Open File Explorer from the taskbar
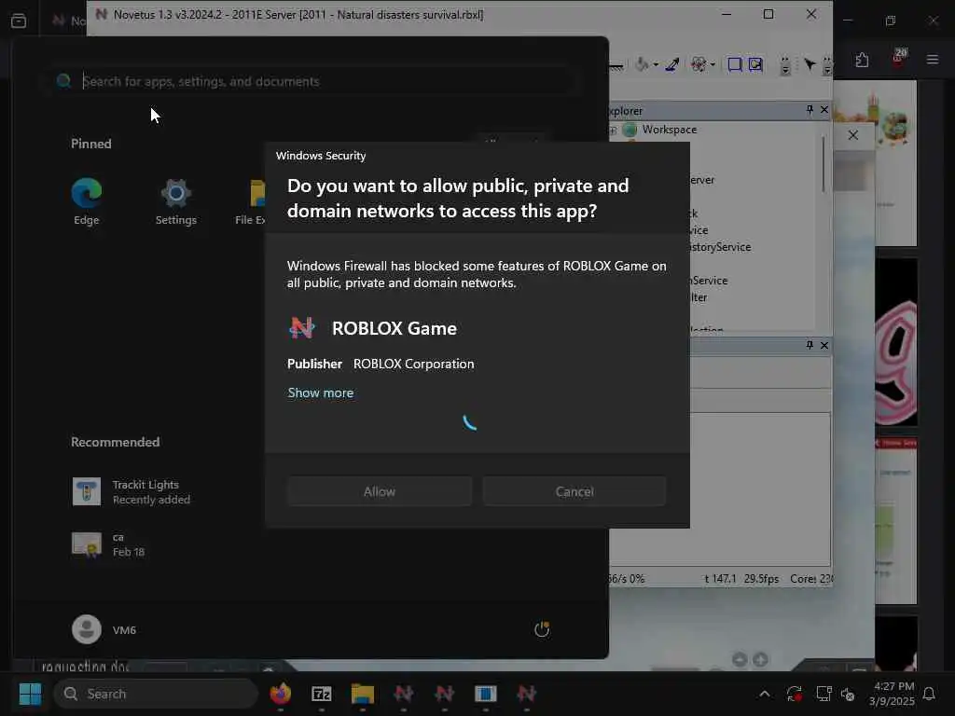The image size is (955, 716). pos(363,694)
